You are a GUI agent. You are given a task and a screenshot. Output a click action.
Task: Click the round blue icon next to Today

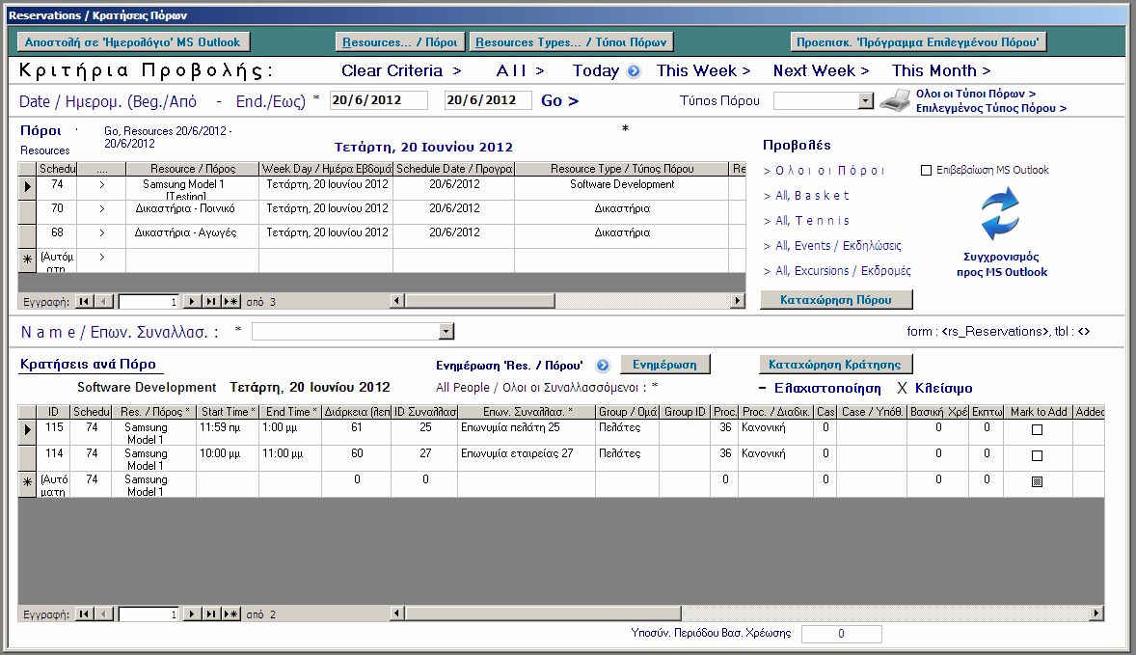point(634,71)
